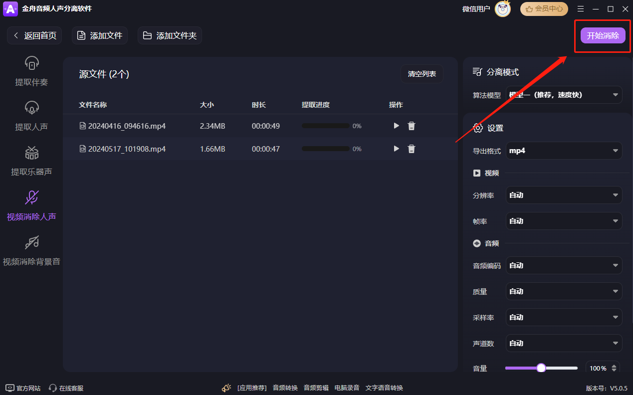This screenshot has width=633, height=395.
Task: Open the 提取乐器声 mode
Action: pyautogui.click(x=31, y=161)
